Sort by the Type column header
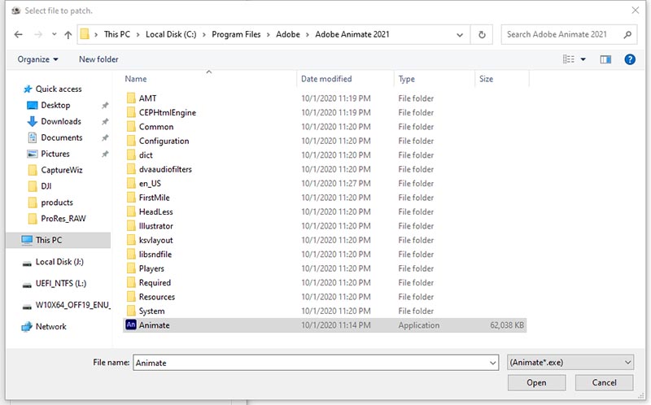 coord(406,79)
